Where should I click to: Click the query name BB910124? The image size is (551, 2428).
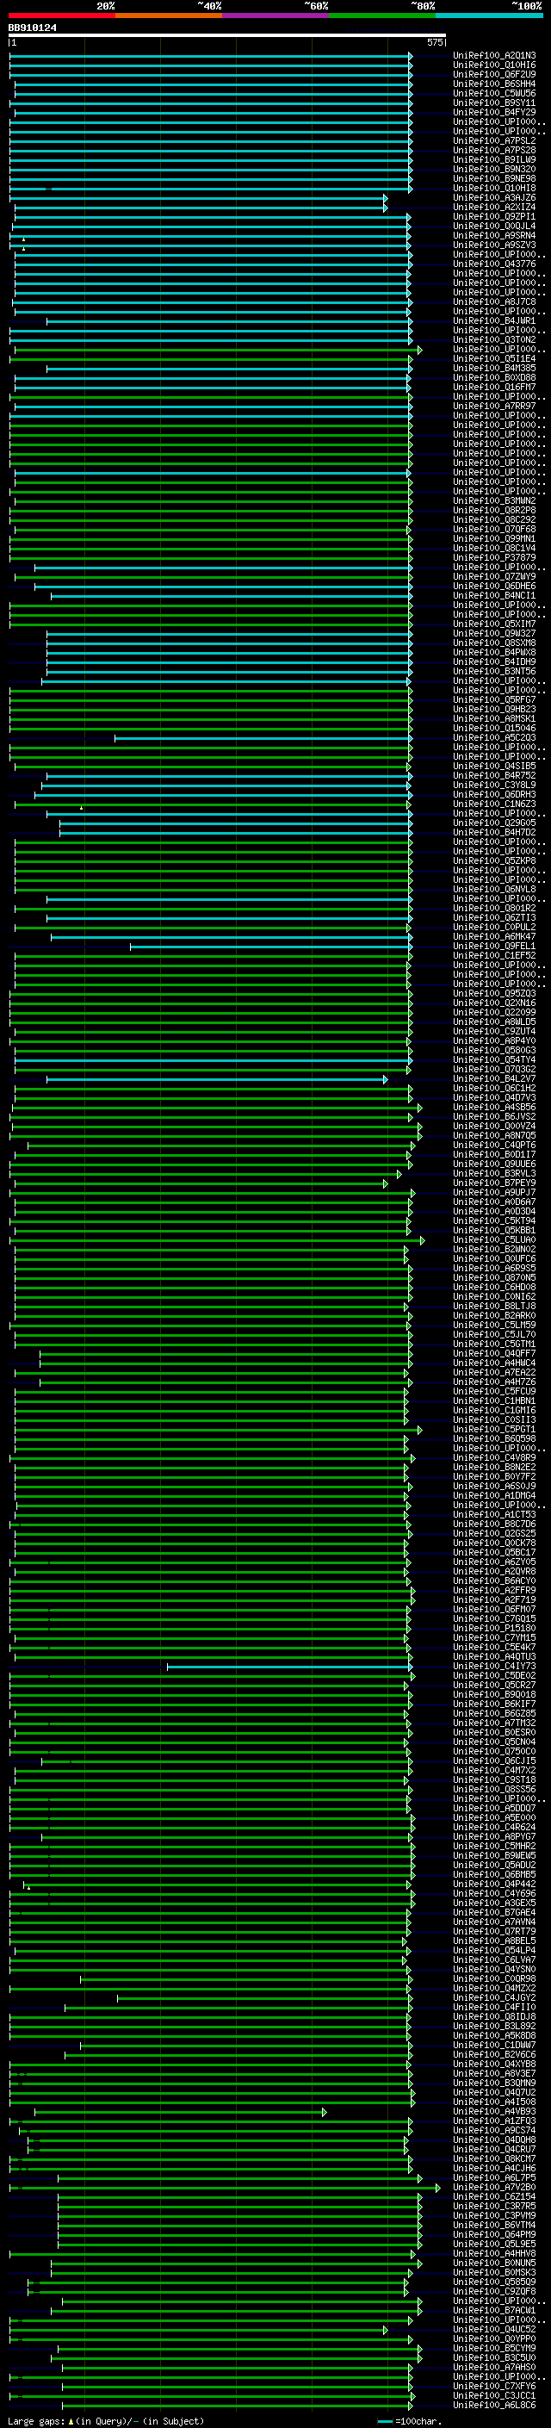[32, 28]
